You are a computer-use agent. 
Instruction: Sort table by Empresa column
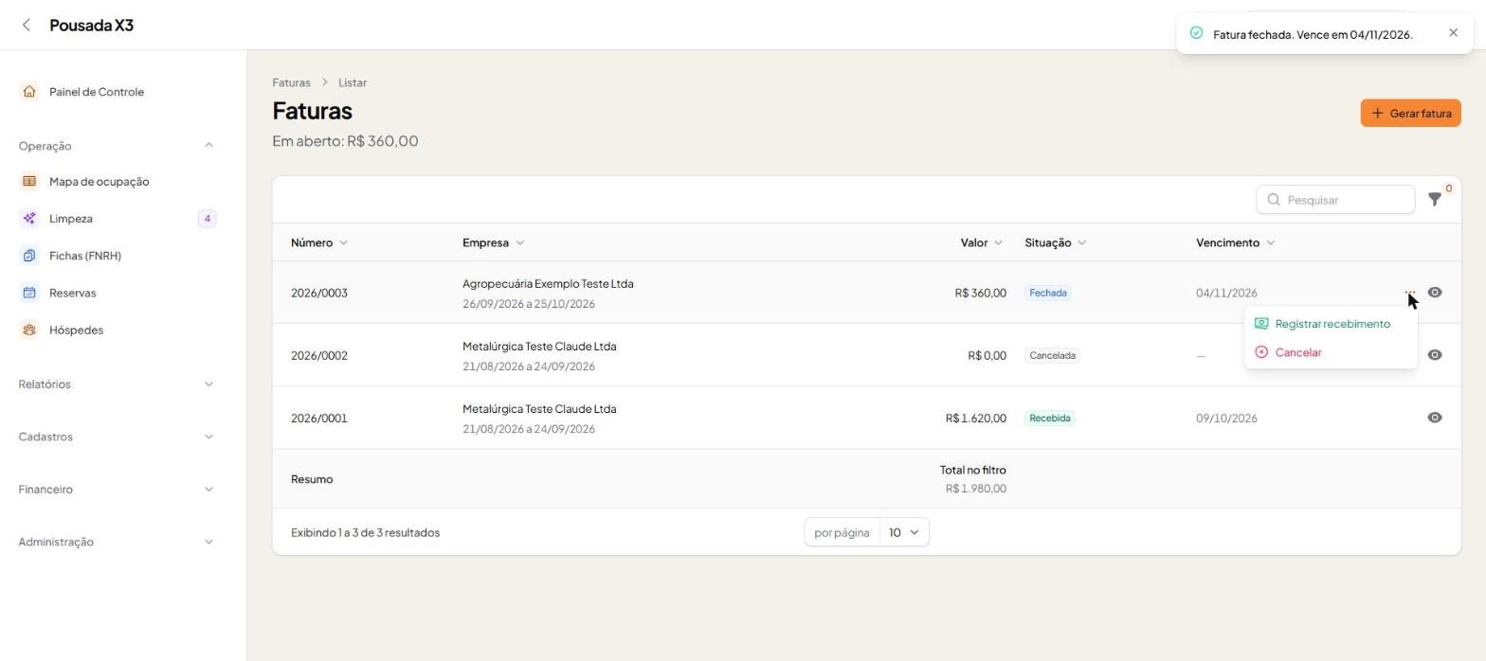click(x=493, y=242)
